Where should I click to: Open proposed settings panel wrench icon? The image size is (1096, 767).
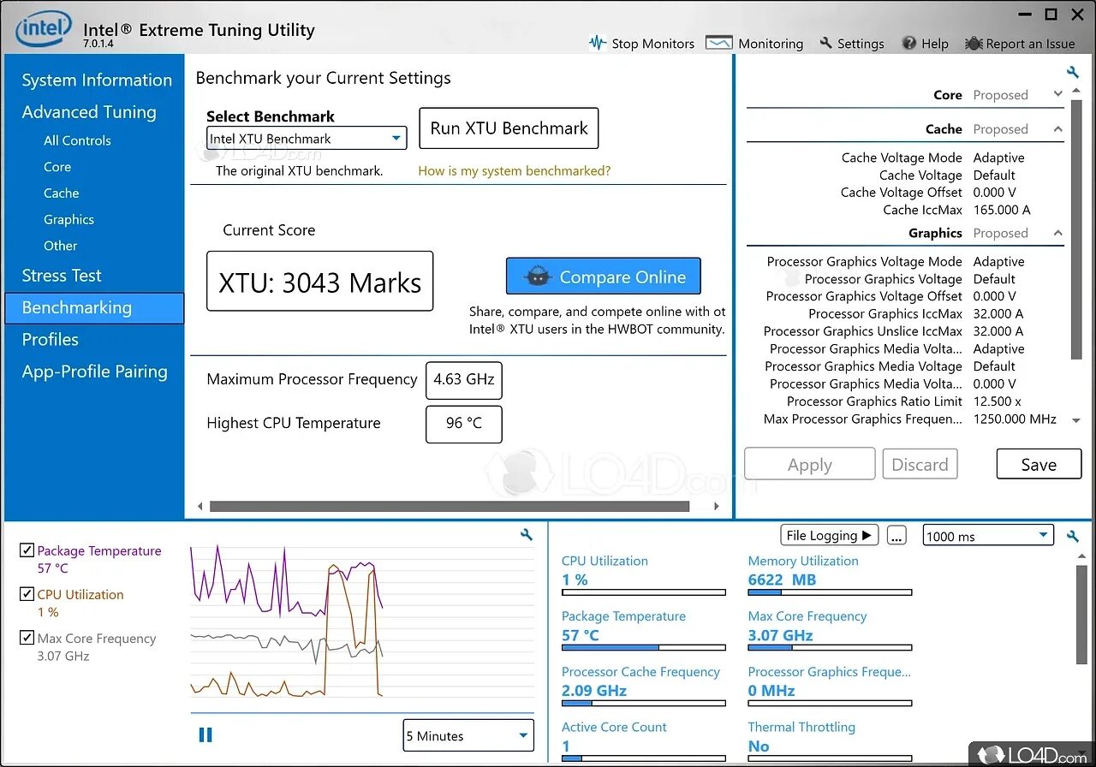click(1073, 73)
